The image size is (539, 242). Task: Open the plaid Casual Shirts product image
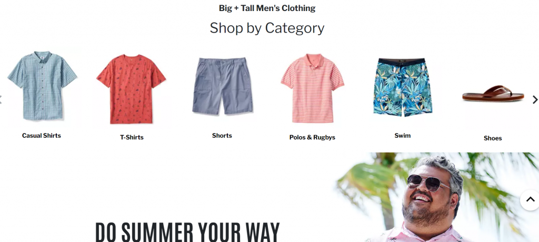click(42, 86)
